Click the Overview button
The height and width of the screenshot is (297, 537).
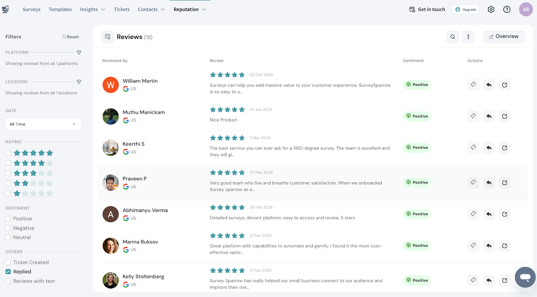(504, 37)
